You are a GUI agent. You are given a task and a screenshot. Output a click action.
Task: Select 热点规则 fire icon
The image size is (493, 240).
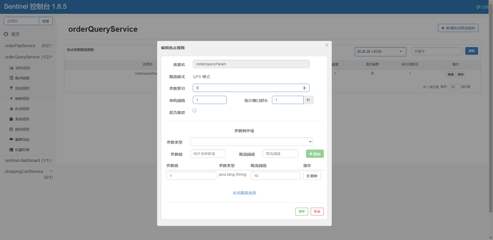[x=11, y=109]
